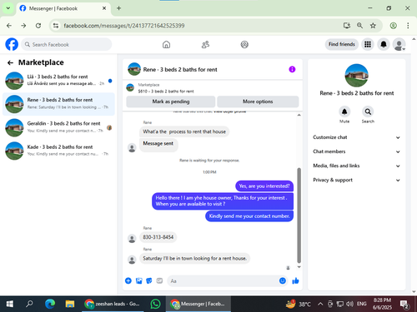The width and height of the screenshot is (417, 312).
Task: Go to the Home feed icon
Action: point(166,44)
